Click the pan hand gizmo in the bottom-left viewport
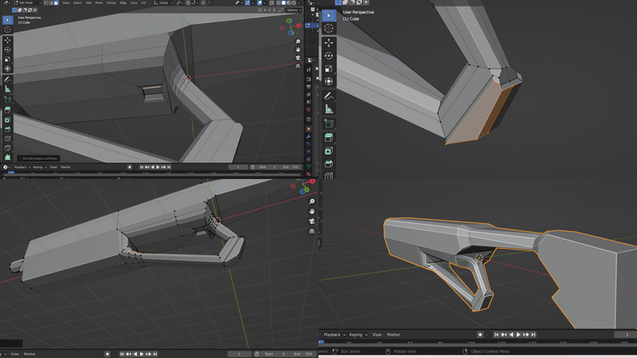 pyautogui.click(x=312, y=211)
